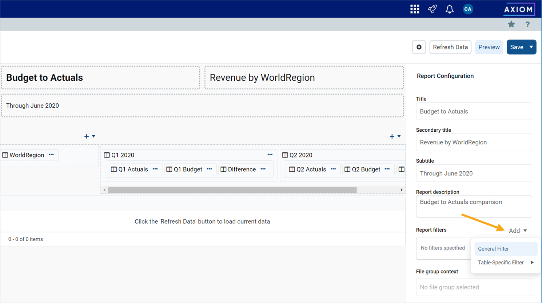Click the plus icon above WorldRegion
Screen dimensions: 542x303
pos(87,136)
